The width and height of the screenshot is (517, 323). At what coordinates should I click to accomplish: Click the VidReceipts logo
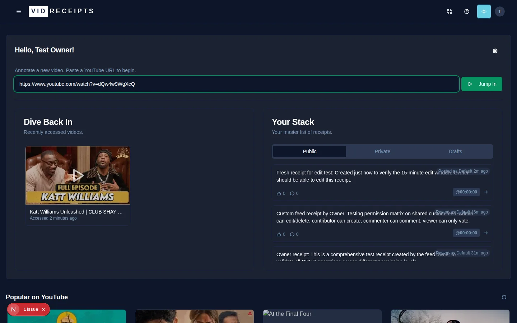(61, 11)
